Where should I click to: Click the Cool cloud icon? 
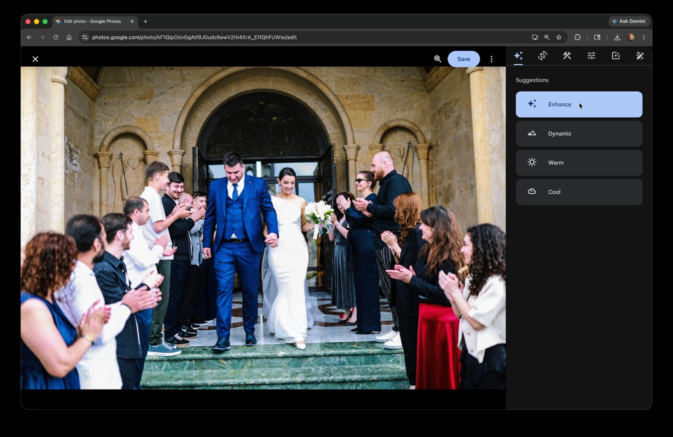tap(532, 192)
